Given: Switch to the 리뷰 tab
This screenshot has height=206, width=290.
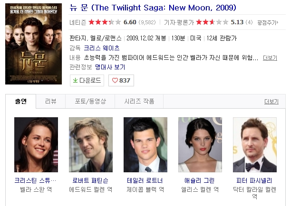Looking at the screenshot, I should pos(51,102).
